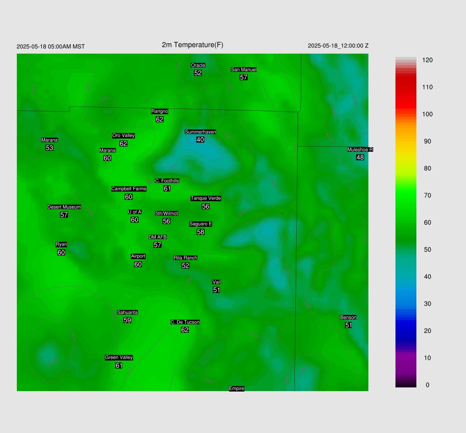Viewport: 466px width, 433px height.
Task: Click the DM AFB station label
Action: pyautogui.click(x=157, y=237)
